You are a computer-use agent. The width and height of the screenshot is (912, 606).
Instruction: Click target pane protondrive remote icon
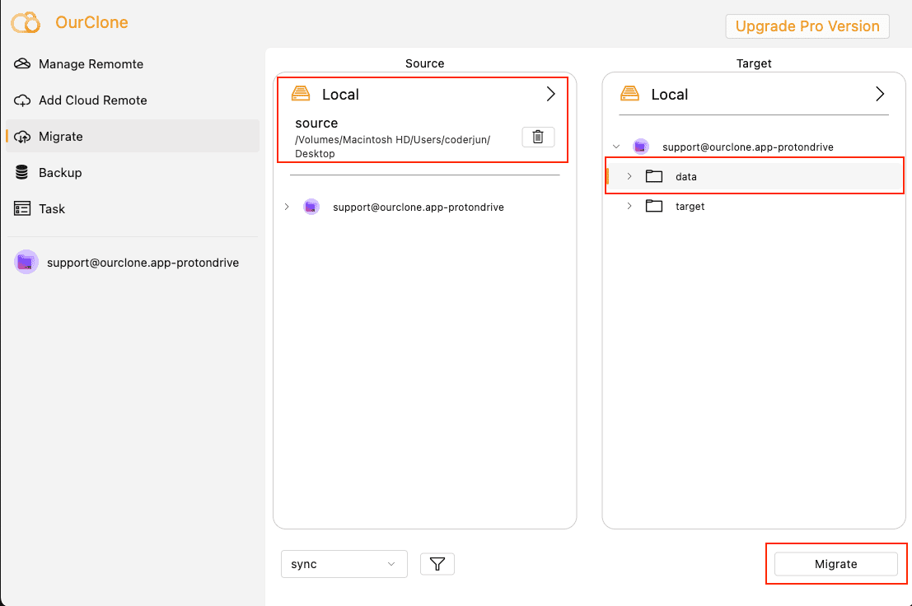(x=640, y=147)
